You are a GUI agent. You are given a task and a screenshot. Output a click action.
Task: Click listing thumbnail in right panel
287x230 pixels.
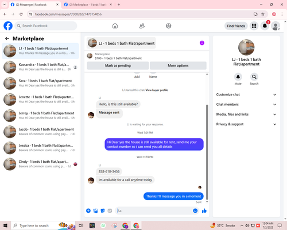(x=246, y=47)
